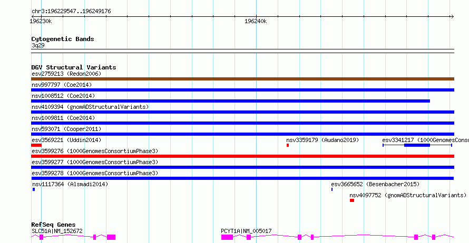The width and height of the screenshot is (469, 243).
Task: Select the esv3599277 1000GenomesConsortiumPhase3 label
Action: tap(95, 162)
